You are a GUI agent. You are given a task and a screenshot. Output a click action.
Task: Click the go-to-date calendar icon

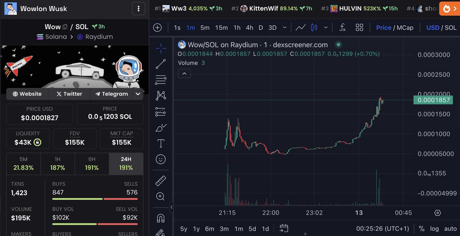click(284, 229)
